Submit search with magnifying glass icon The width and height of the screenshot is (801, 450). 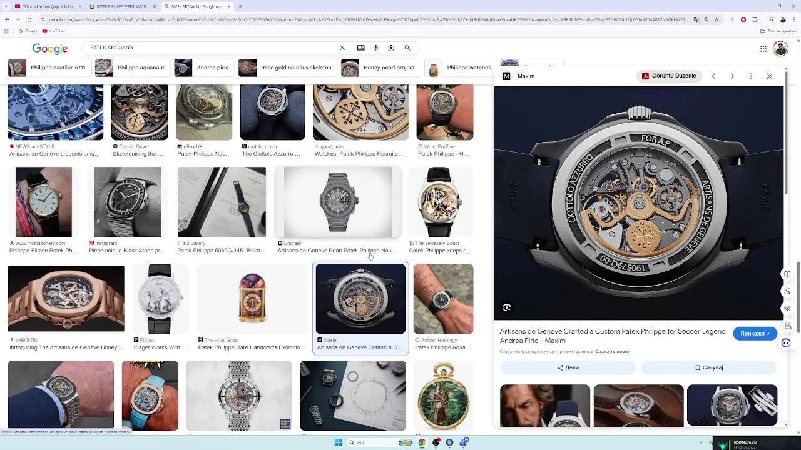coord(407,47)
